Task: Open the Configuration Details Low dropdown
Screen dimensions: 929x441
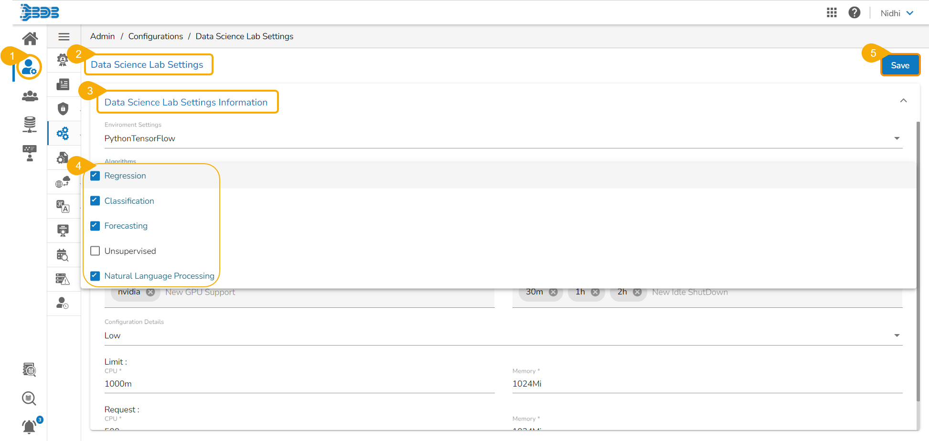Action: point(502,336)
